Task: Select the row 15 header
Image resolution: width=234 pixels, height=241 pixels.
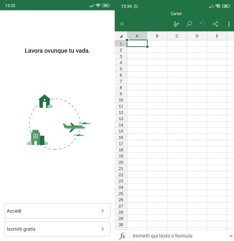Action: pyautogui.click(x=121, y=131)
